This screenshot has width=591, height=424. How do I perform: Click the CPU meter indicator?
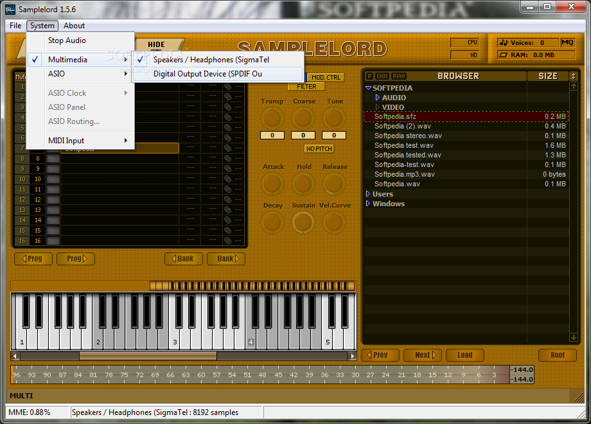click(x=464, y=42)
